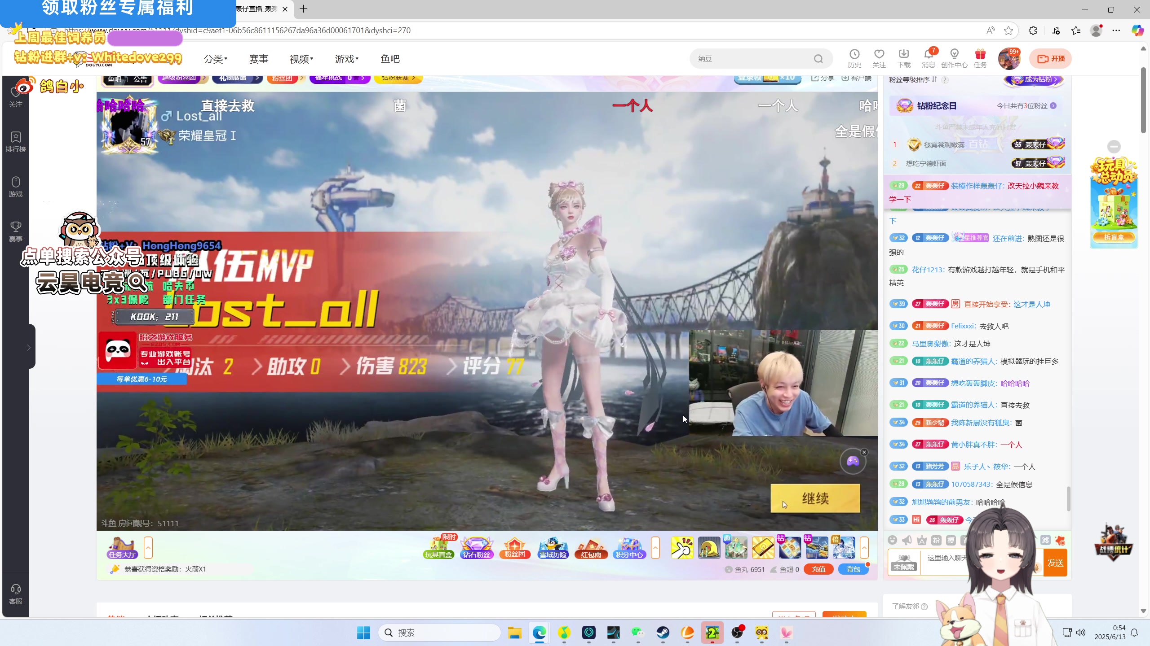The height and width of the screenshot is (646, 1150).
Task: Open the 视频 dropdown menu
Action: (x=301, y=59)
